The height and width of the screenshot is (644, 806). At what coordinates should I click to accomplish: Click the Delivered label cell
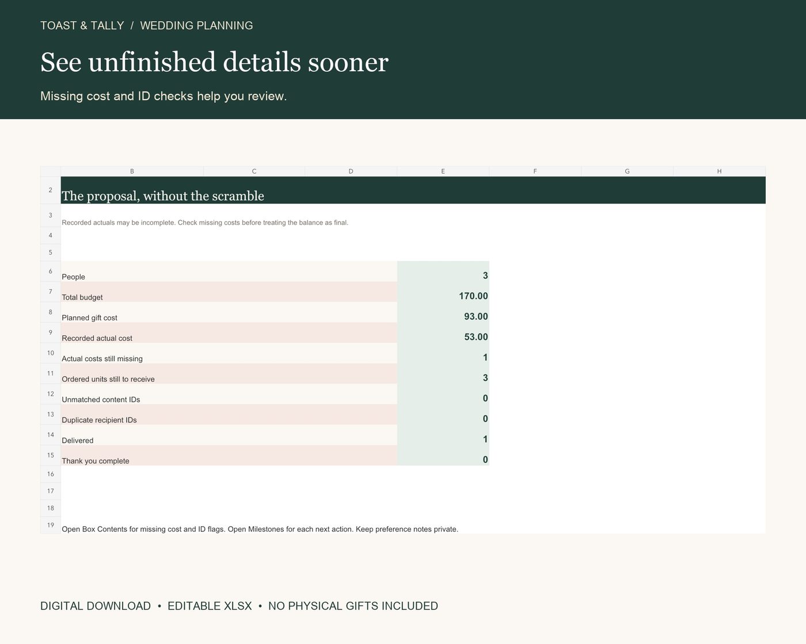pyautogui.click(x=229, y=435)
